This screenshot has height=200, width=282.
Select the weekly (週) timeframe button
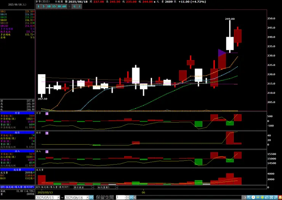(x=74, y=6)
